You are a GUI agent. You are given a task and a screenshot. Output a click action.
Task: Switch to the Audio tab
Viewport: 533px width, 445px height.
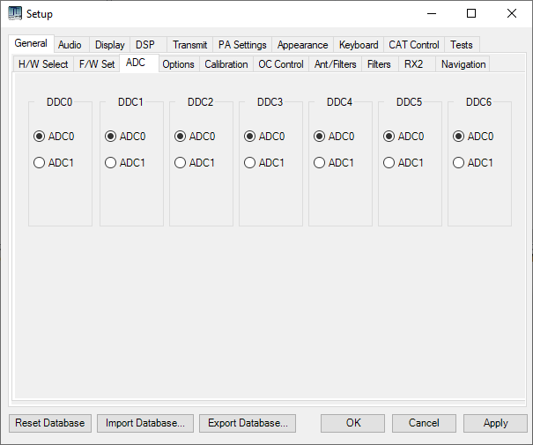(x=70, y=45)
